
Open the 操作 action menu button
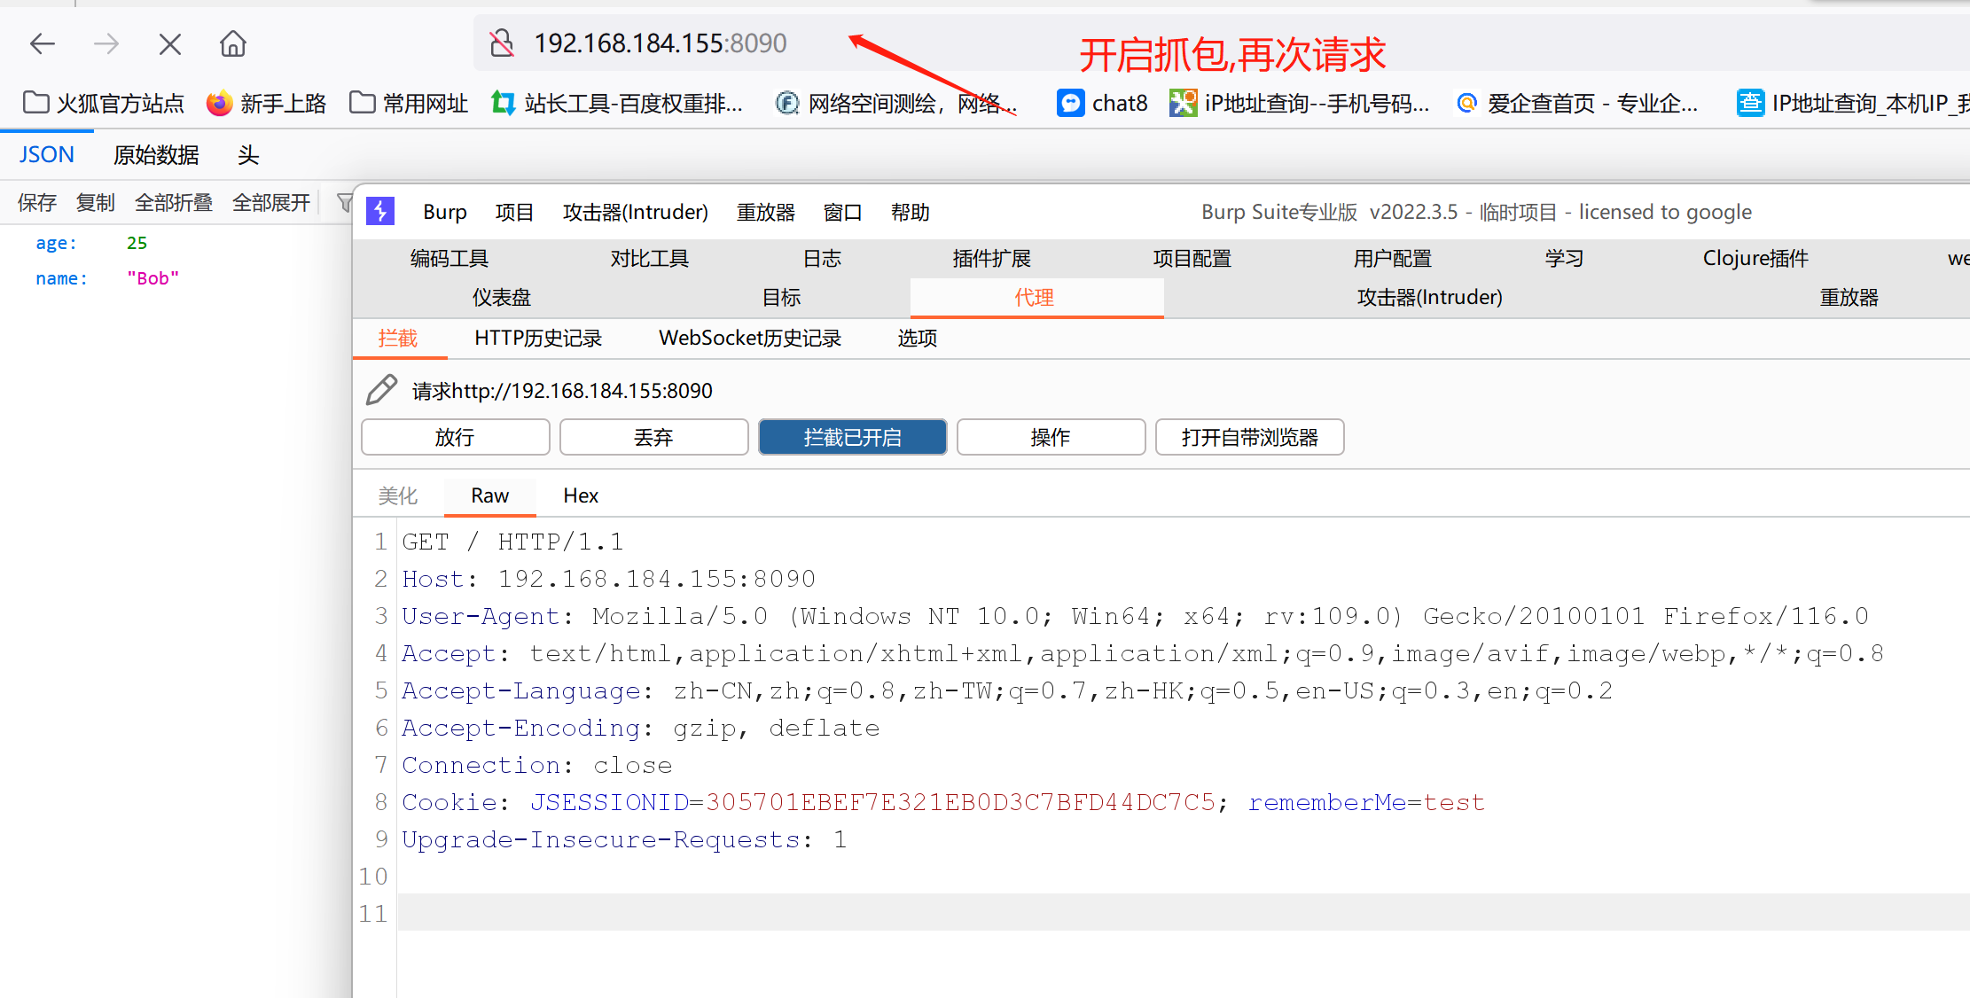coord(1051,437)
